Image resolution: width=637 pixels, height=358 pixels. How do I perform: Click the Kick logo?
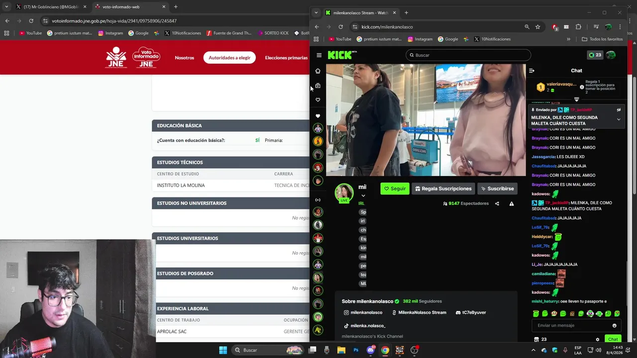point(342,55)
